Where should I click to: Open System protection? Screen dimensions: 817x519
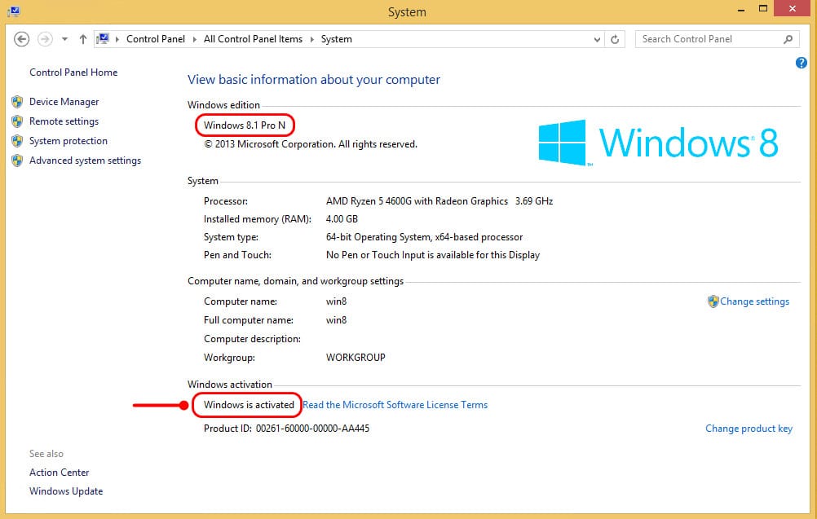[68, 141]
